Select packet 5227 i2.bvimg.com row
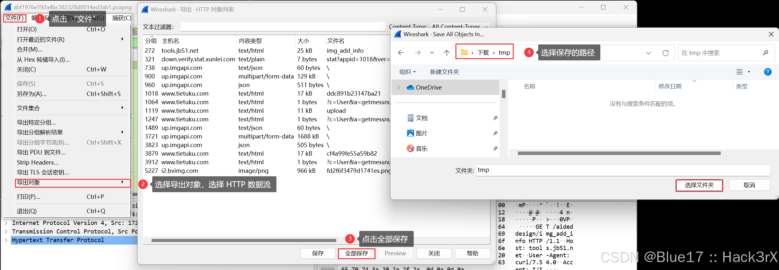The image size is (779, 270). point(268,171)
